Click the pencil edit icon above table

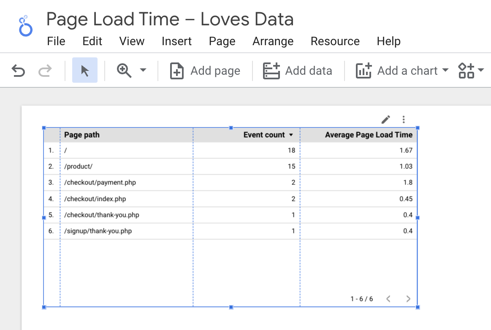tap(385, 119)
